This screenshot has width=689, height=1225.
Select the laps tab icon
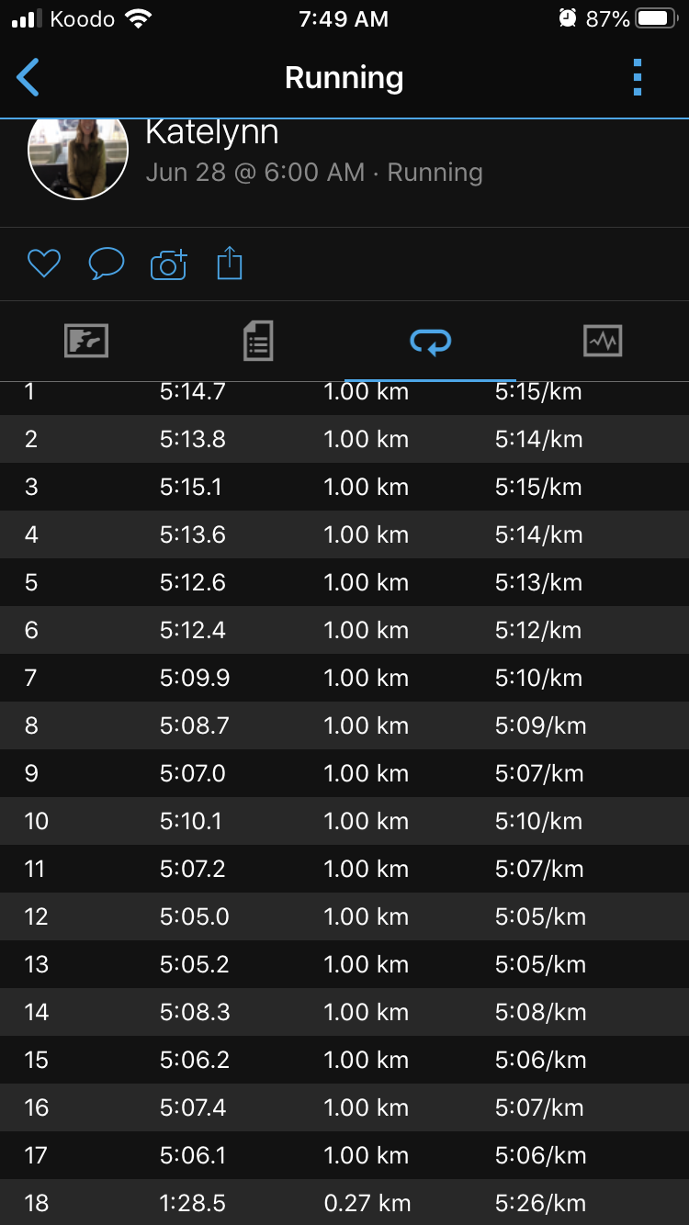coord(430,343)
